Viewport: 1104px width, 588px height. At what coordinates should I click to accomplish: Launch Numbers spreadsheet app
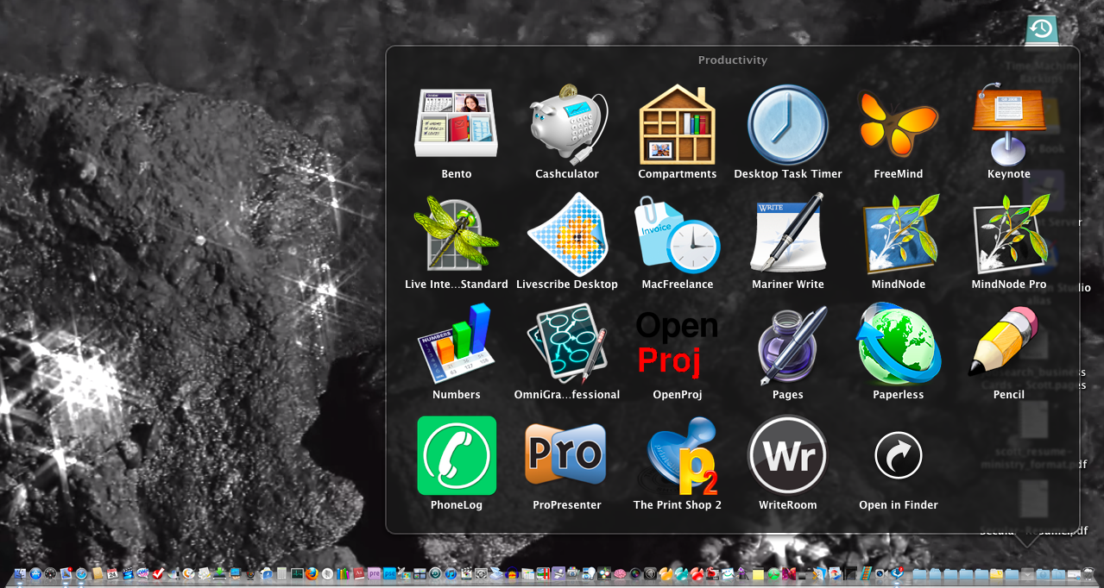coord(457,344)
